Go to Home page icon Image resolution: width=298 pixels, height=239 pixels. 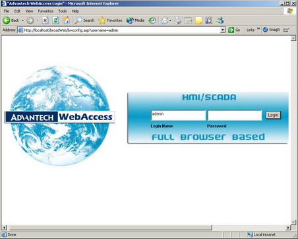click(66, 20)
